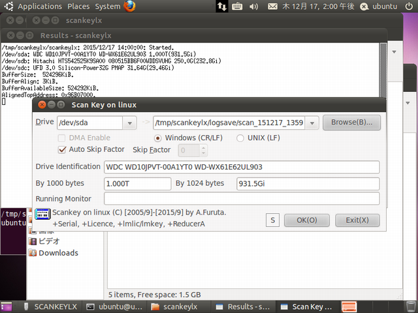
Task: Click the Running Monitor field
Action: 242,198
